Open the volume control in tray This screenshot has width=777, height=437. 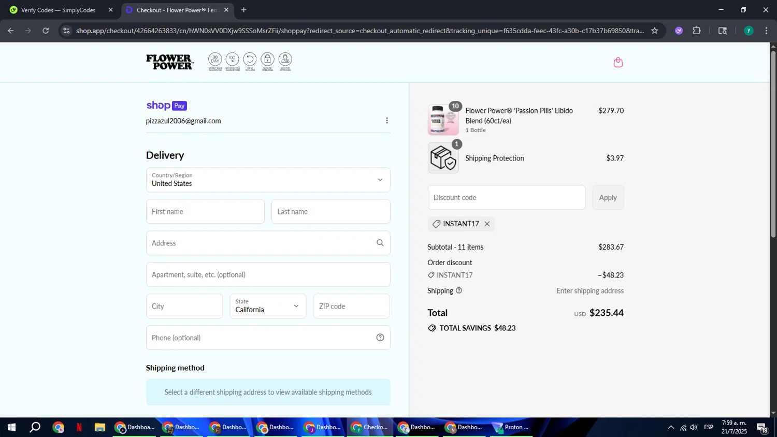pos(694,428)
